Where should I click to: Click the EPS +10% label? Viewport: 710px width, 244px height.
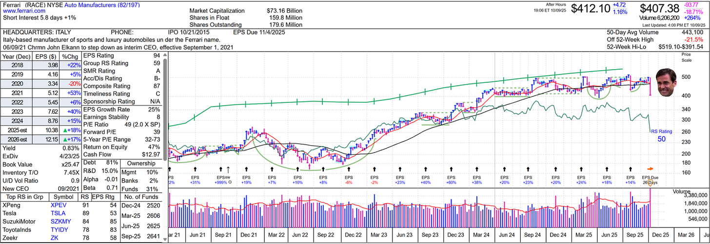[297, 180]
